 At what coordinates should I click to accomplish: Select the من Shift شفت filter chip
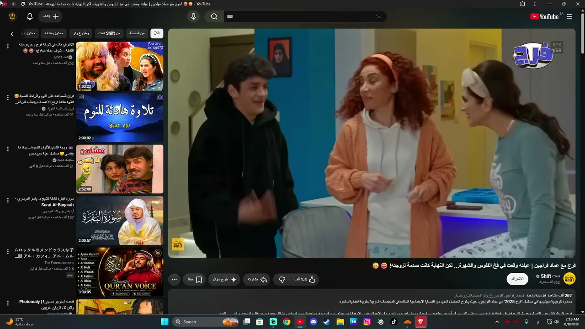109,33
